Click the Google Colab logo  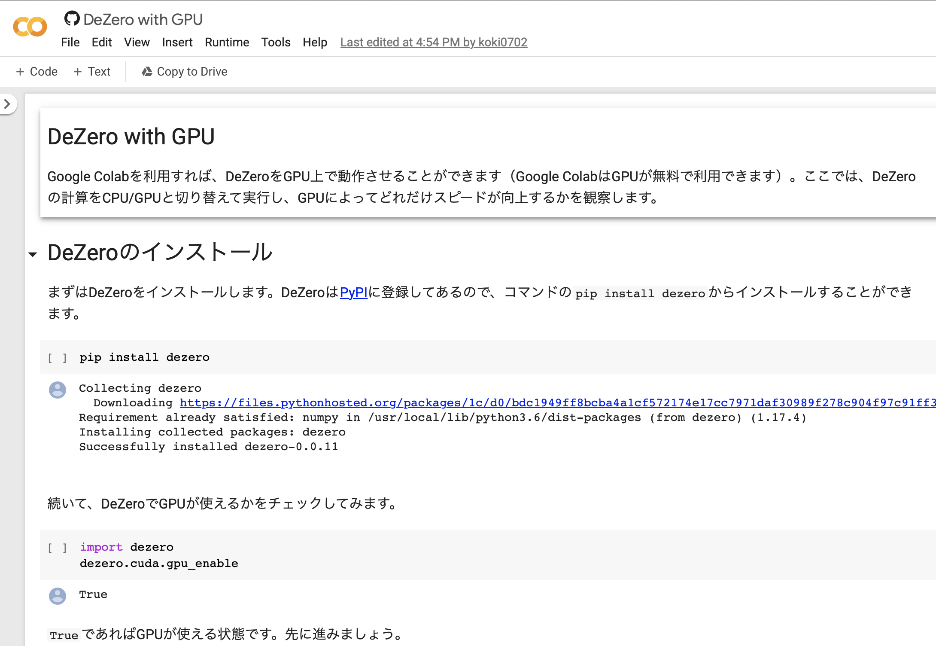click(30, 27)
